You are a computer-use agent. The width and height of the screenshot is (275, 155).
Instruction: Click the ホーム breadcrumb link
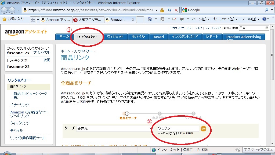point(66,51)
